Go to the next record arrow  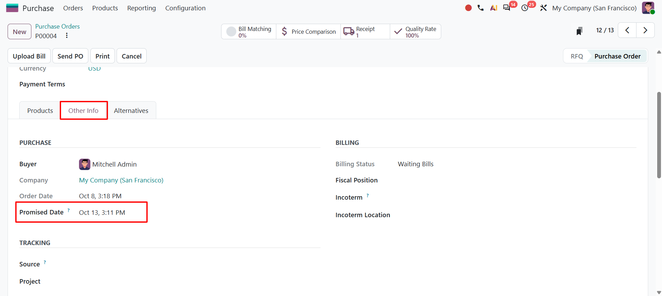coord(645,30)
